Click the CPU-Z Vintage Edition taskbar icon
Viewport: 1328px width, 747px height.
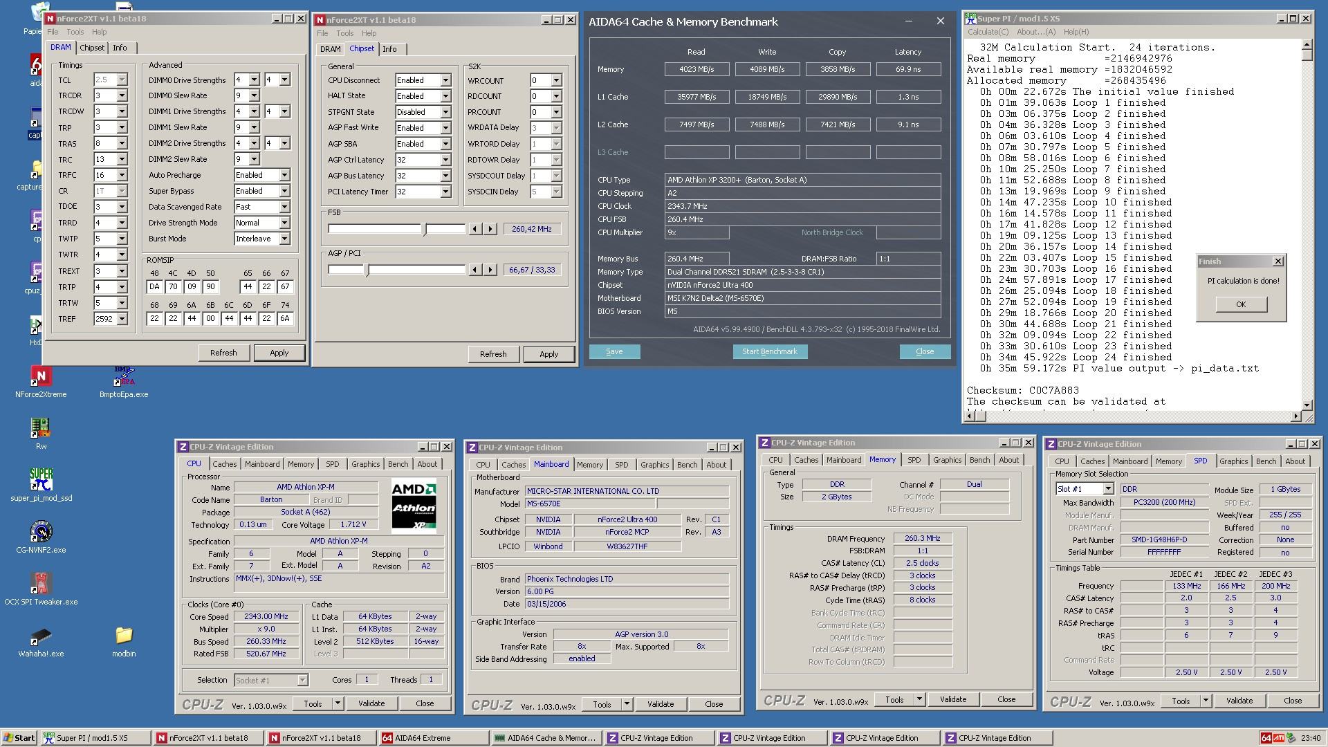pos(656,737)
